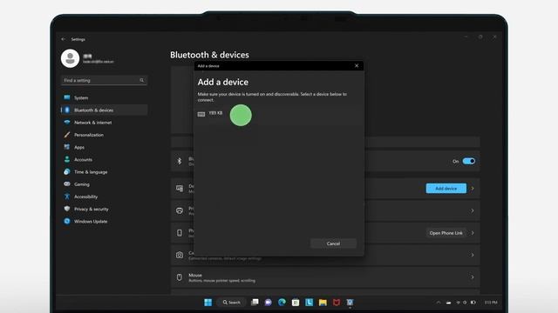Click the user profile avatar
The image size is (558, 313).
tap(70, 58)
